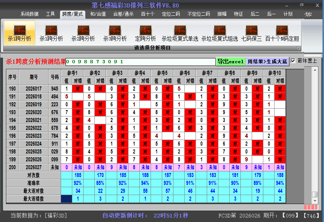Click the vertical scrollbar down arrow
The width and height of the screenshot is (324, 222).
point(315,201)
